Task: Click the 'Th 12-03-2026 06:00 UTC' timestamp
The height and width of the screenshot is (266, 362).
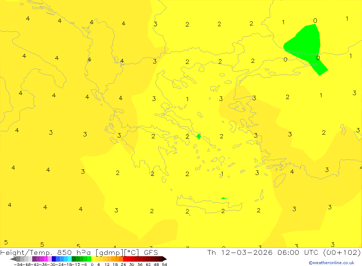Action: (x=262, y=253)
